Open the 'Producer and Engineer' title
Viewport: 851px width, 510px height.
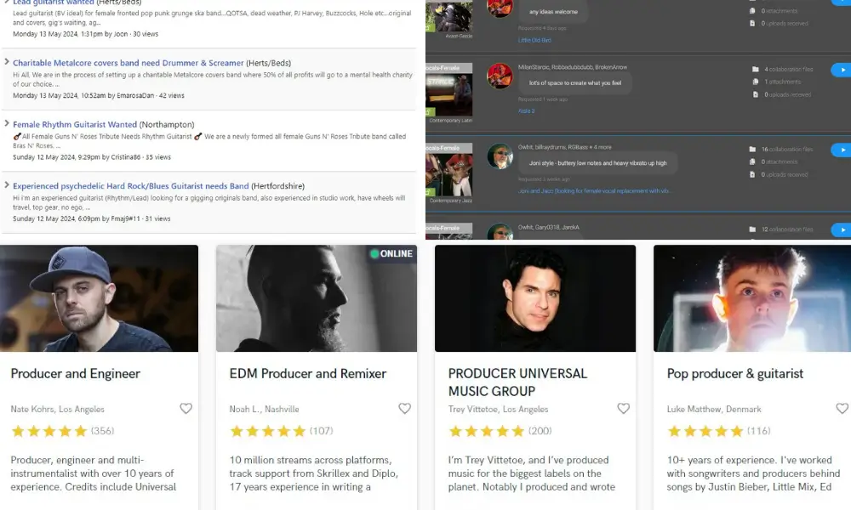pos(76,373)
